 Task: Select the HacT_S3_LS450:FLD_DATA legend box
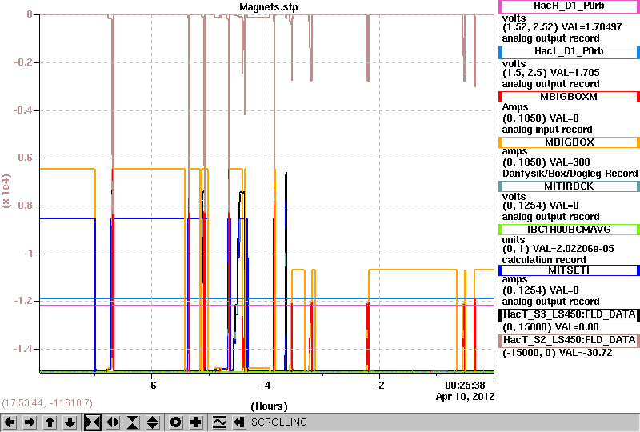click(569, 314)
